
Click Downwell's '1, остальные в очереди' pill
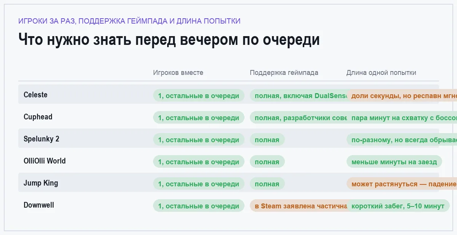point(199,206)
